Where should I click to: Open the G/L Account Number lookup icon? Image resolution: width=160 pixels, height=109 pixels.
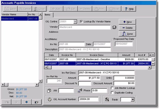point(50,99)
